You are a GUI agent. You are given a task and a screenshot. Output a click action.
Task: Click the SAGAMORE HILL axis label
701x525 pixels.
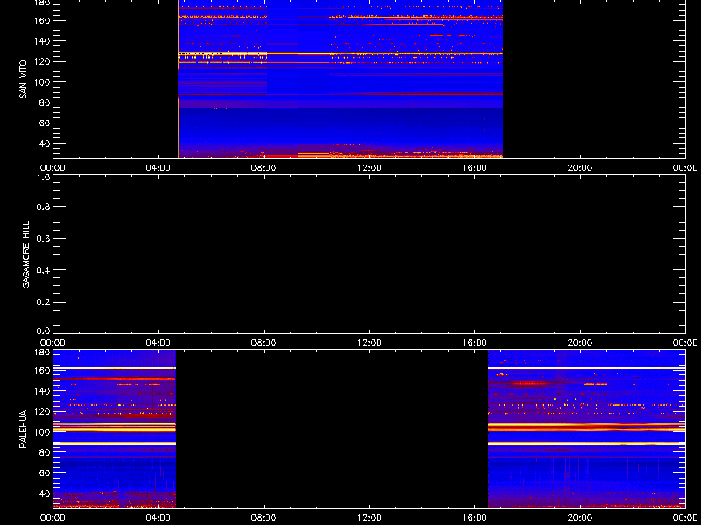(x=26, y=254)
